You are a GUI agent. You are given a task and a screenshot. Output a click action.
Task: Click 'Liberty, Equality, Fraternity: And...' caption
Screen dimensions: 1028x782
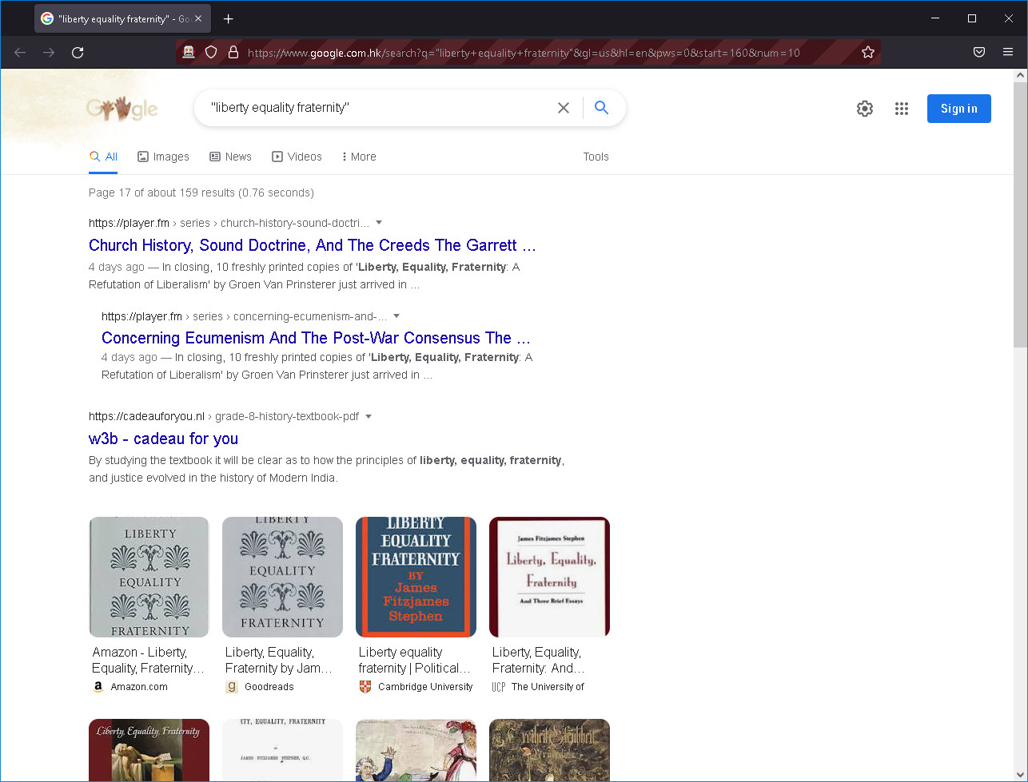pos(539,661)
